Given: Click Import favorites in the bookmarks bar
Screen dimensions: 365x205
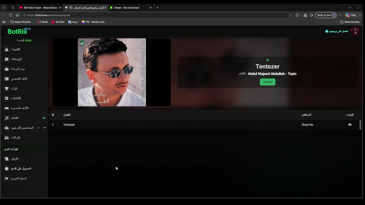Looking at the screenshot, I should [x=21, y=22].
